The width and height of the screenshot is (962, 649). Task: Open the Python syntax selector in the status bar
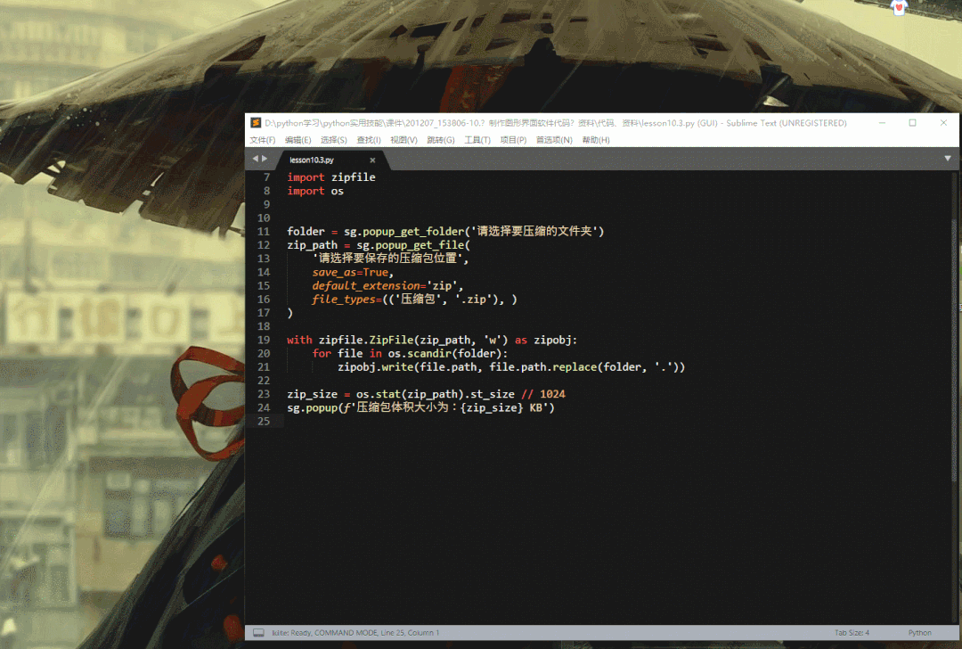coord(919,632)
